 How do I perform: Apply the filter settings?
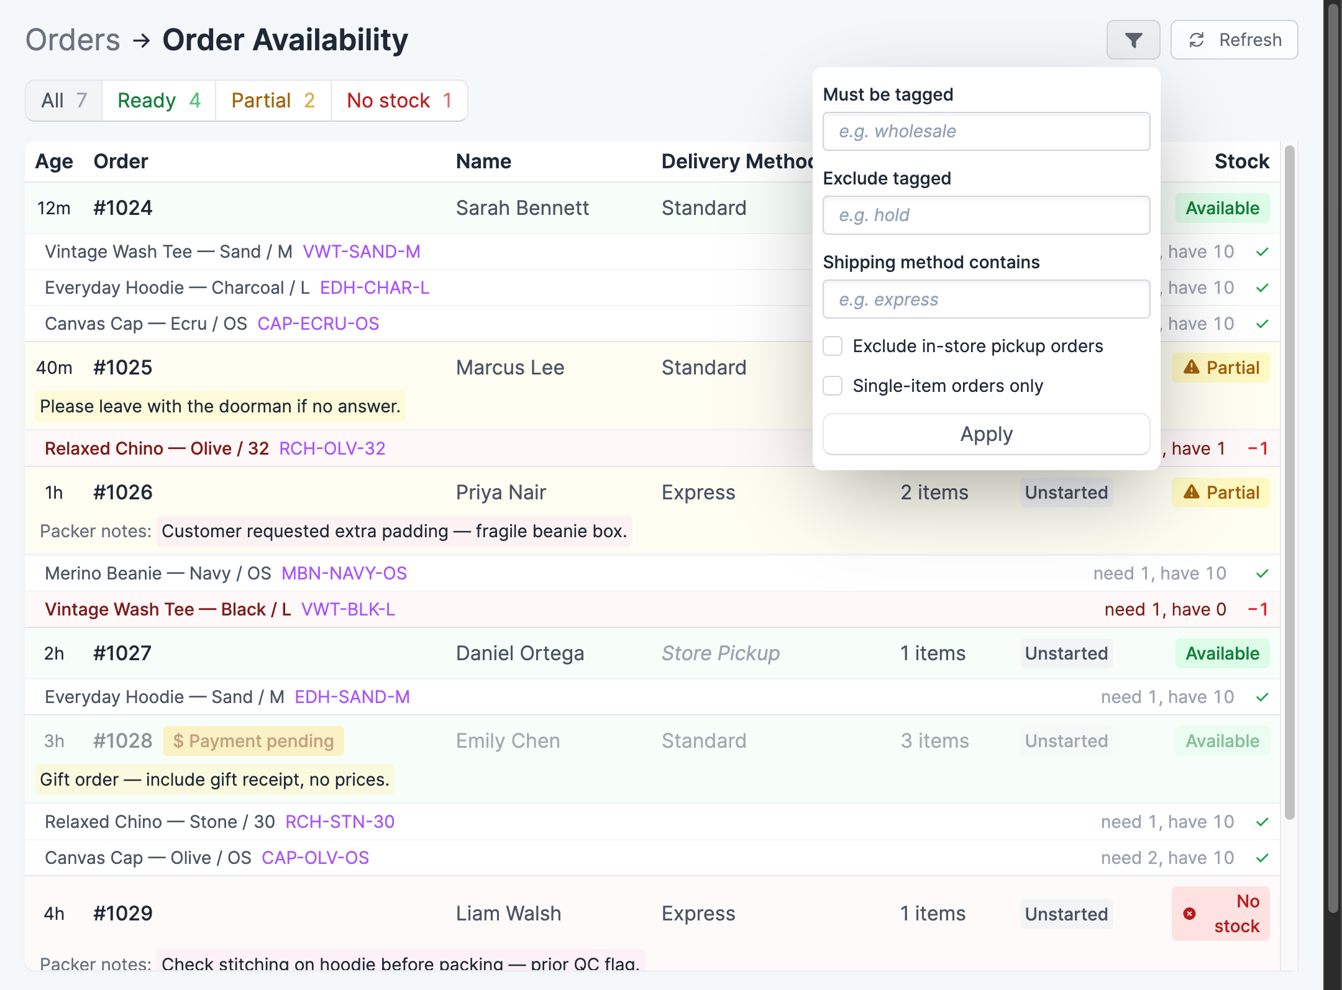pyautogui.click(x=986, y=434)
